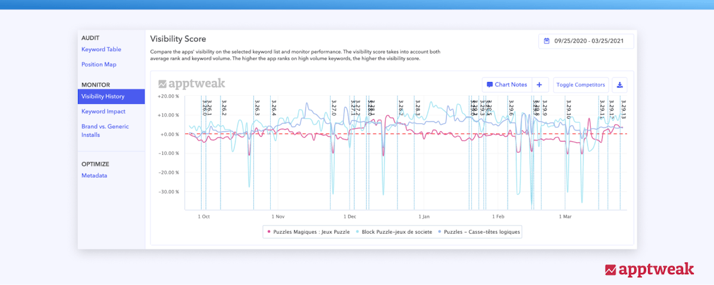Hide the Puzzles - Casse-têtes logiques series
The height and width of the screenshot is (285, 714).
point(481,231)
